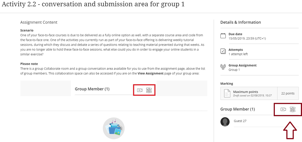The width and height of the screenshot is (302, 142).
Task: Click the Maximum points document icon
Action: click(227, 93)
